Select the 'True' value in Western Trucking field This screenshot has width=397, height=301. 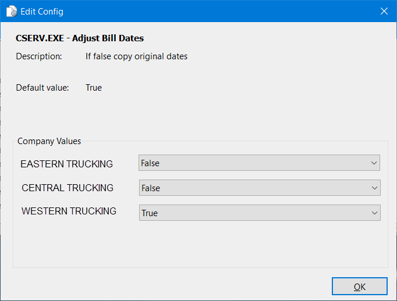pyautogui.click(x=150, y=213)
